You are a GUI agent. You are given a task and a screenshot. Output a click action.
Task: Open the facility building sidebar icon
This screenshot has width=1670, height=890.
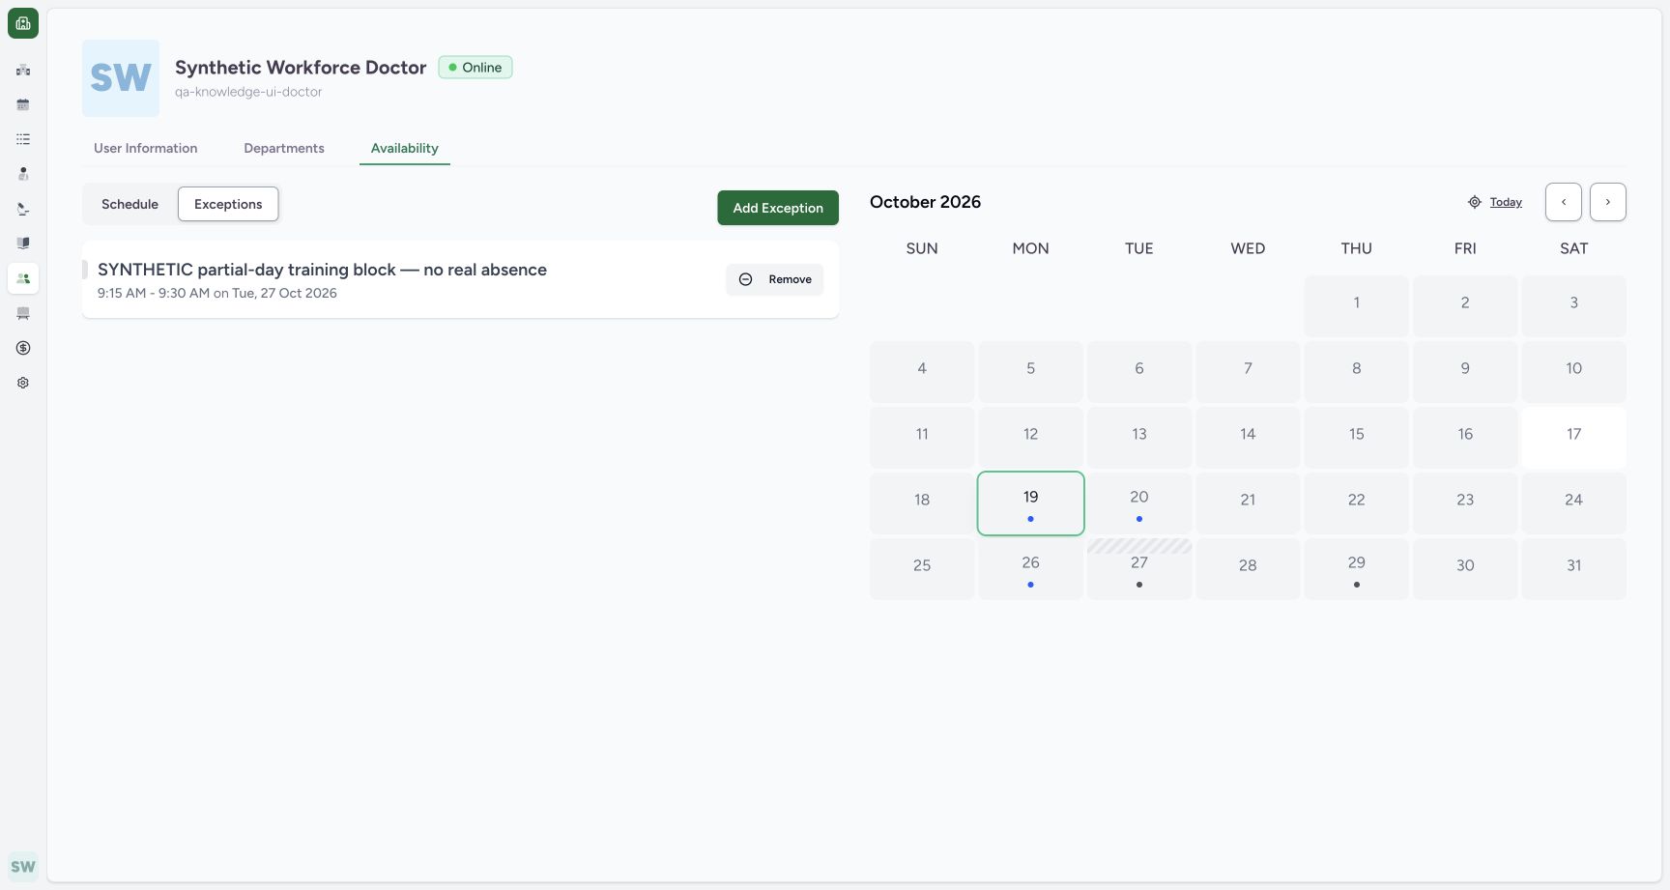click(23, 70)
